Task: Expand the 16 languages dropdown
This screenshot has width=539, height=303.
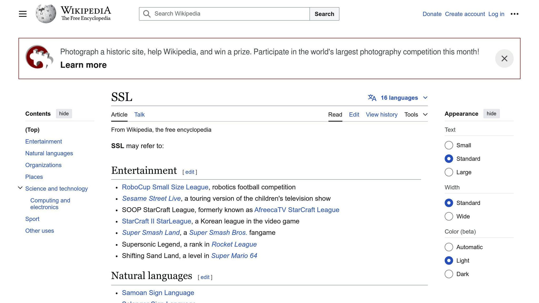Action: tap(399, 98)
